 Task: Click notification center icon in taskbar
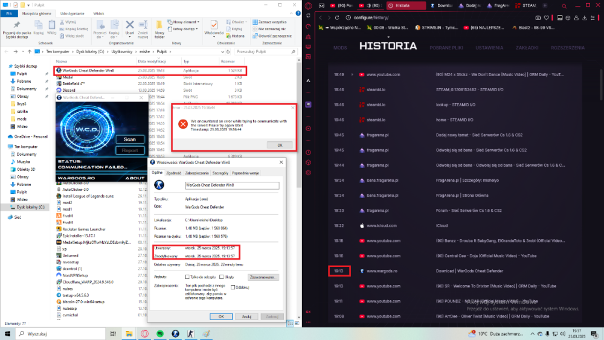594,334
